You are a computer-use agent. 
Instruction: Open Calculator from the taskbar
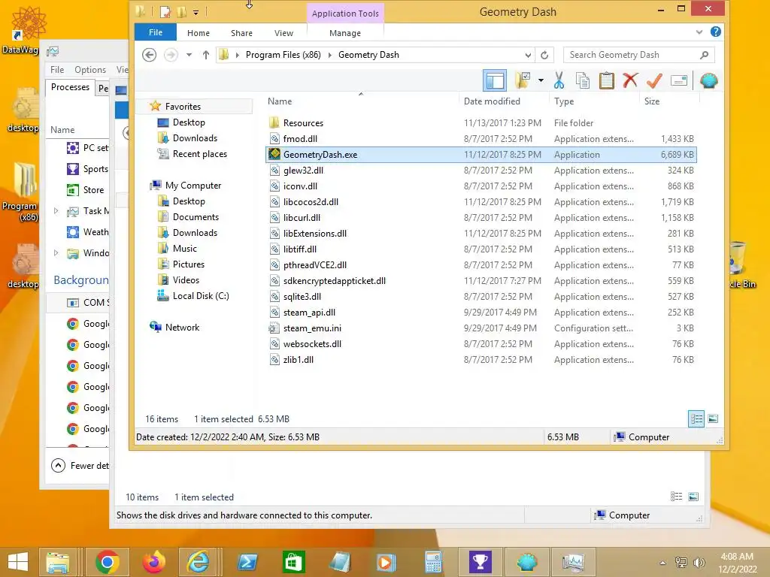click(x=433, y=562)
